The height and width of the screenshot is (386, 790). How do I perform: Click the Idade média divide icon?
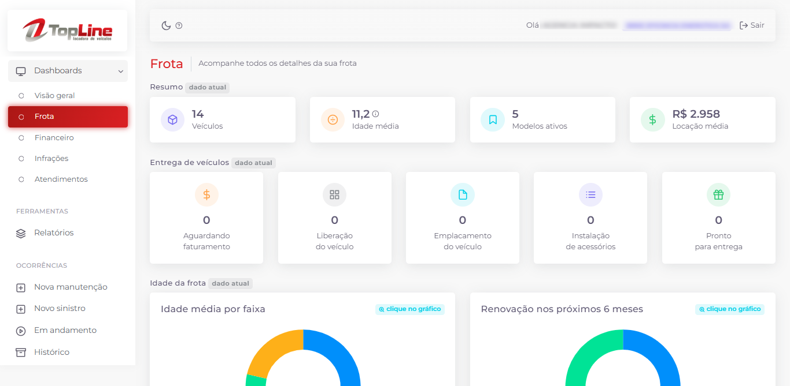(333, 120)
